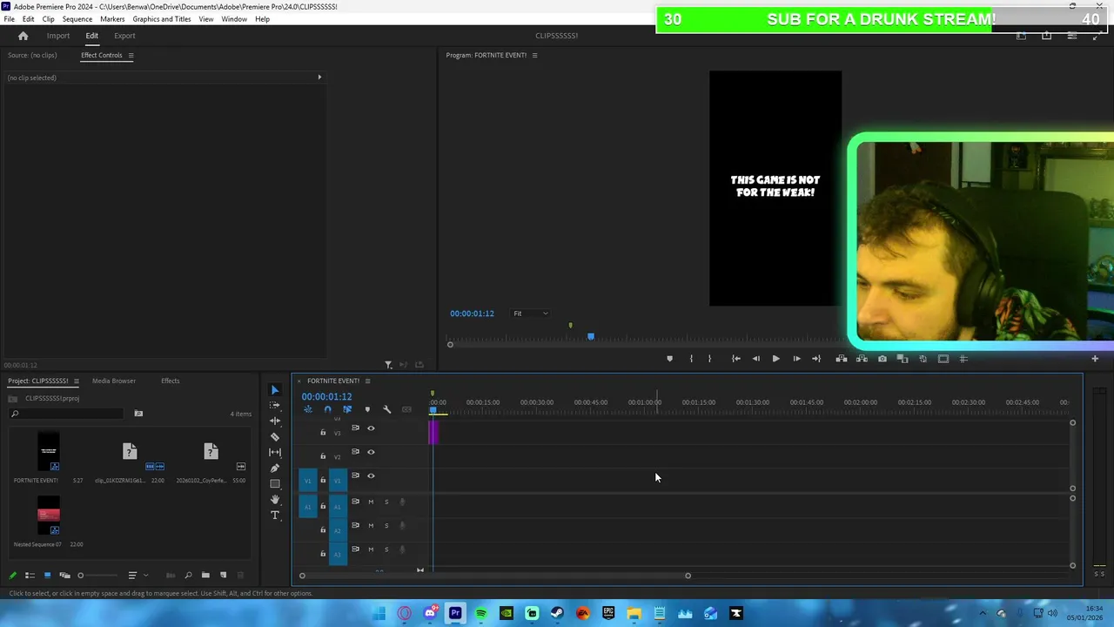This screenshot has width=1114, height=627.
Task: Click Mark Out brace in Program monitor
Action: (x=709, y=359)
